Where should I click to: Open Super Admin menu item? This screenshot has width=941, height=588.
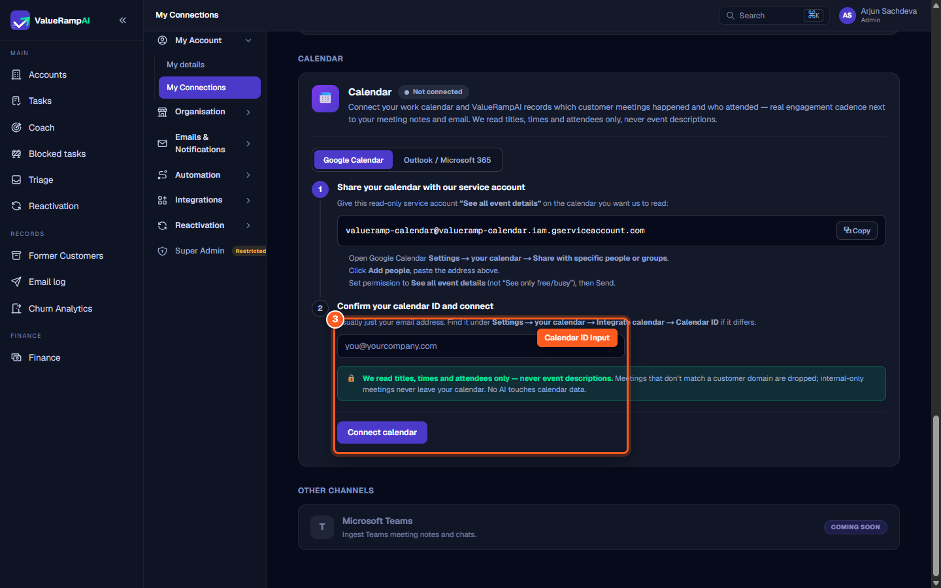coord(199,251)
